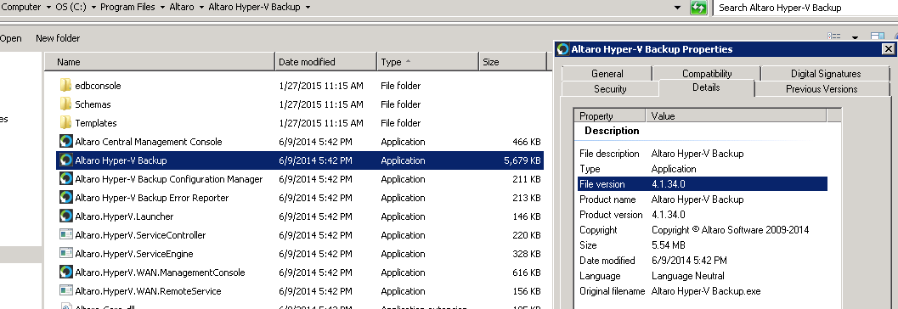
Task: Expand the Computer breadcrumb arrow
Action: [48, 8]
